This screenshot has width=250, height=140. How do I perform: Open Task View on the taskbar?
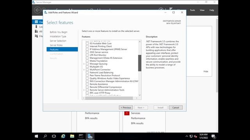point(54,136)
